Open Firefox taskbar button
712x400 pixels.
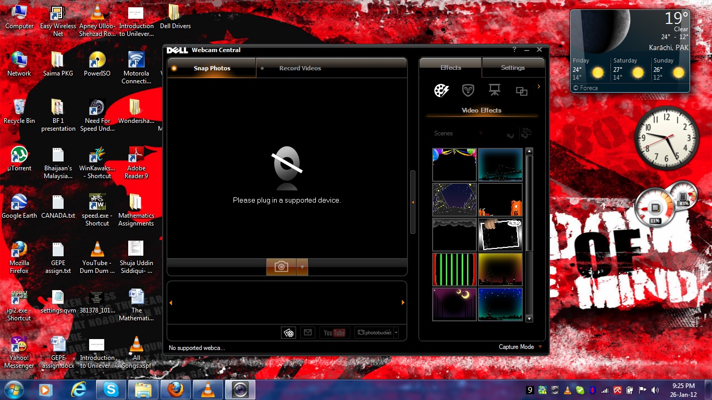[x=176, y=389]
